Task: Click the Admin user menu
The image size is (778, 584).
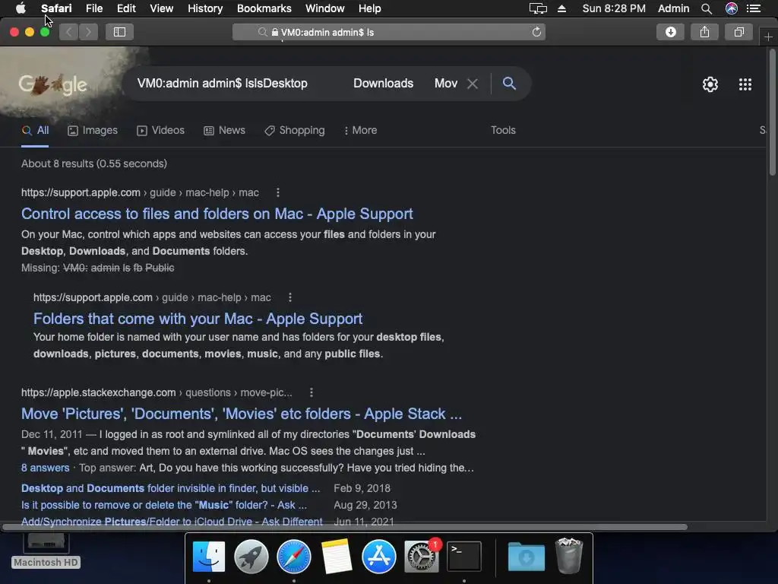Action: click(x=673, y=8)
